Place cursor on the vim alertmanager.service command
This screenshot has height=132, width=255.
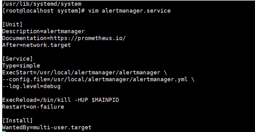click(129, 11)
